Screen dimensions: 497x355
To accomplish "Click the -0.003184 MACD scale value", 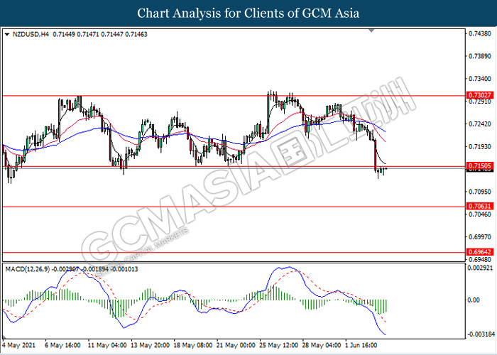I will (x=480, y=333).
